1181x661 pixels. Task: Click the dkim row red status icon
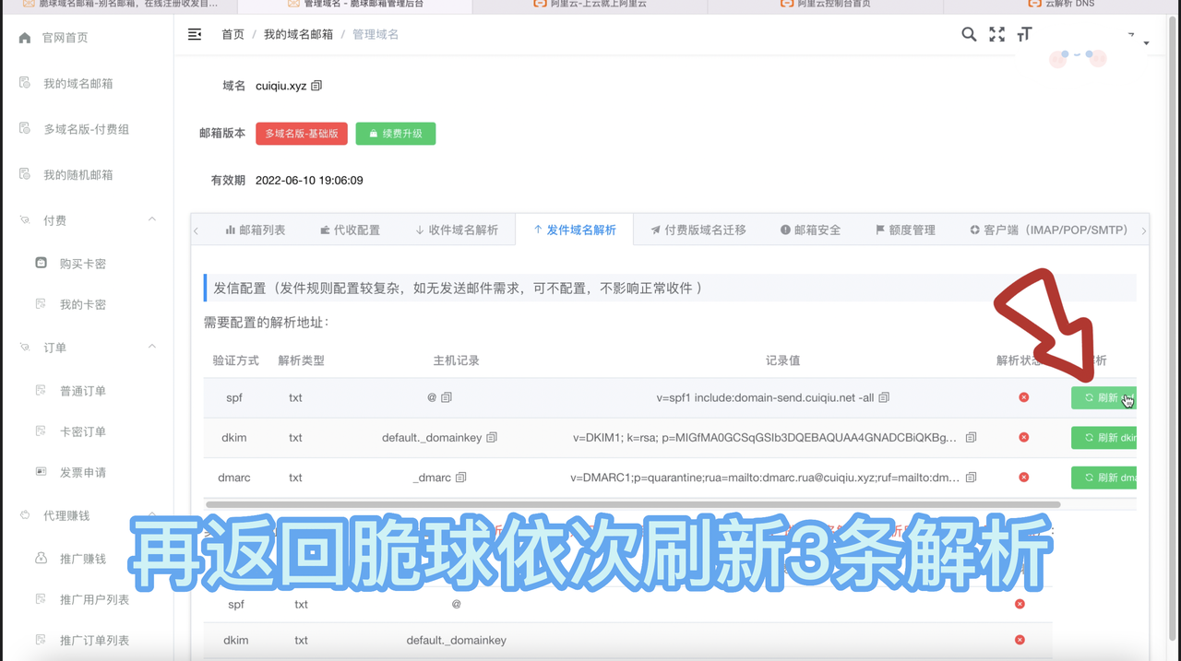(x=1023, y=438)
